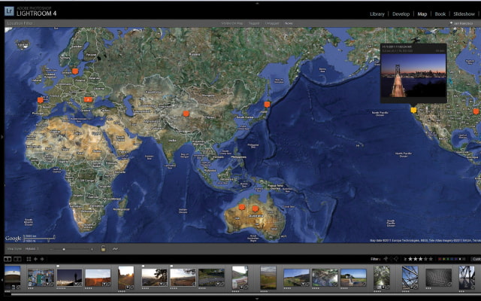481x301 pixels.
Task: Click the grid view icon above filmstrip
Action: (28, 259)
